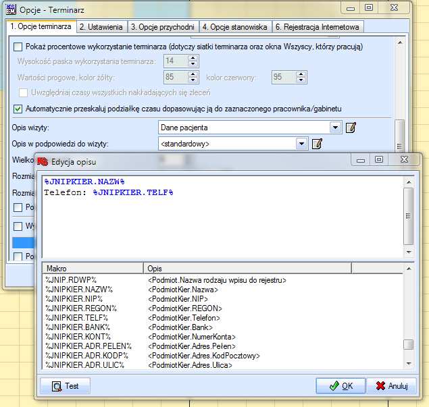Open 3. Opcje przychodni tab
Viewport: 429px width, 407px height.
point(163,27)
